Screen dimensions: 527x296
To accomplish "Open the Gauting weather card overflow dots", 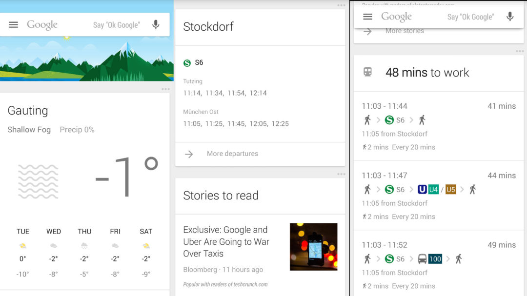I will 165,89.
